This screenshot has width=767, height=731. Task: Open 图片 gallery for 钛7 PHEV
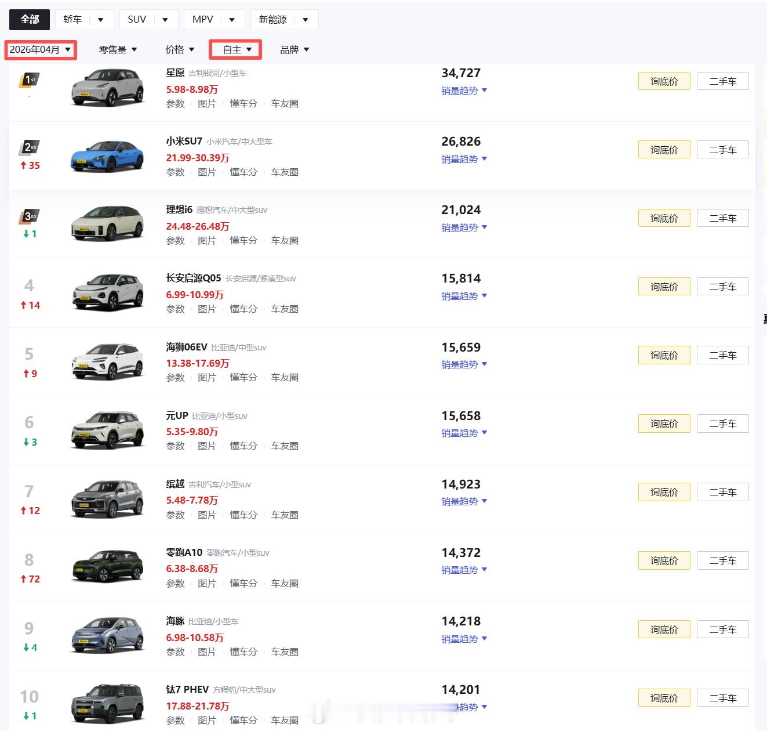207,721
